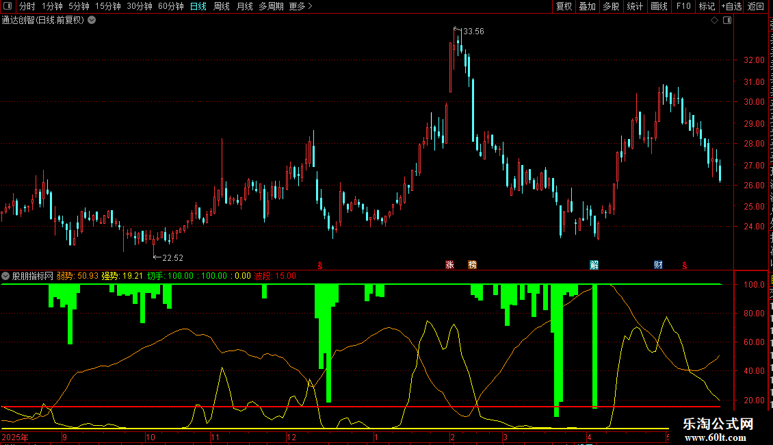This screenshot has width=773, height=445.
Task: Select the 1分钟 period
Action: (52, 6)
